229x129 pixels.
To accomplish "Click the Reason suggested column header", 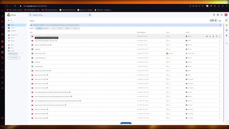I will coord(141,32).
